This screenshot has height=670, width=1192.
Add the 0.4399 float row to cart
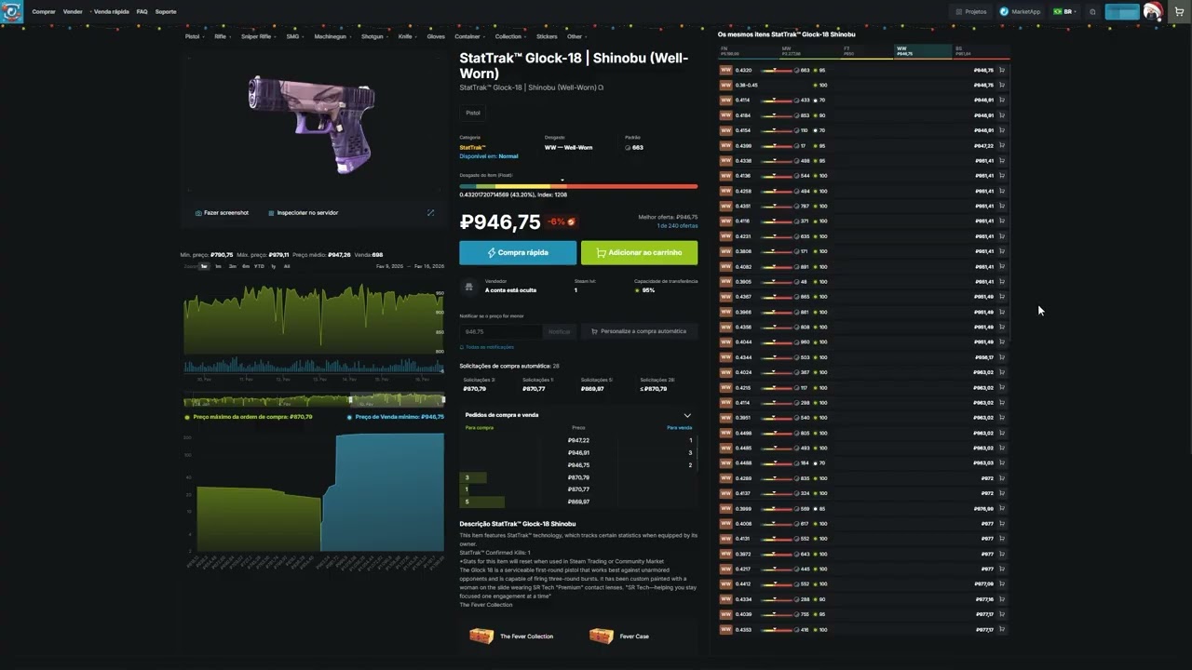(x=1002, y=145)
